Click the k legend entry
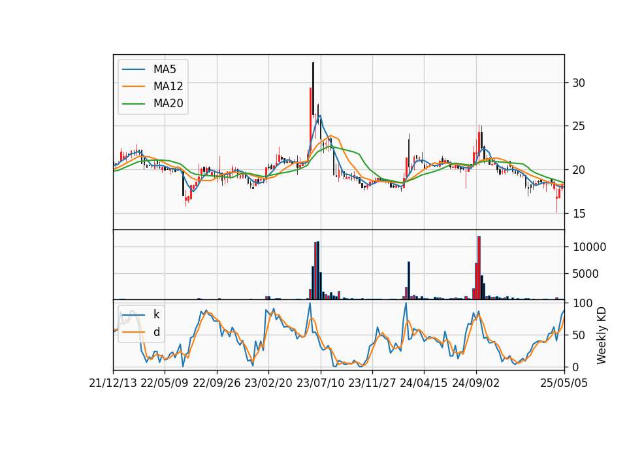627x451 pixels. point(141,314)
